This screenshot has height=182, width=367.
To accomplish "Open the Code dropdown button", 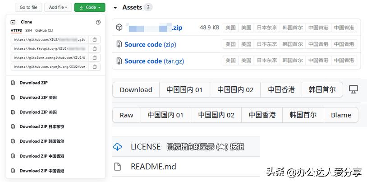I will 90,7.
